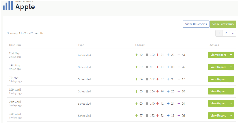Open dropdown arrow beside 14th May View Report
Image resolution: width=238 pixels, height=125 pixels.
tap(231, 67)
